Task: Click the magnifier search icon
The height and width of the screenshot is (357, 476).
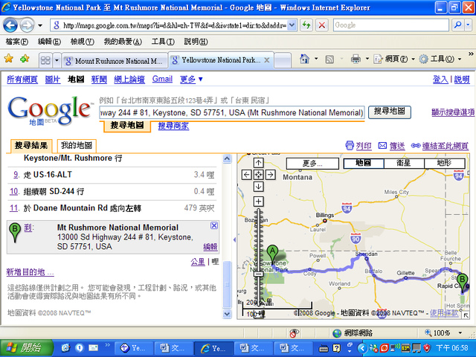Action: point(457,25)
